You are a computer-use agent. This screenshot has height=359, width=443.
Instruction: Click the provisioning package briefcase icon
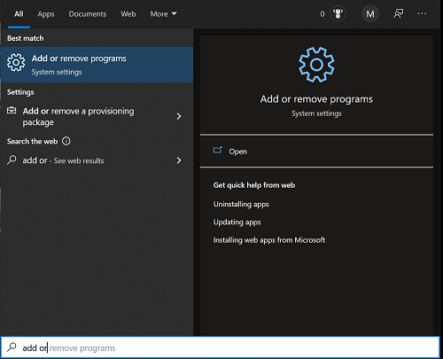(12, 111)
